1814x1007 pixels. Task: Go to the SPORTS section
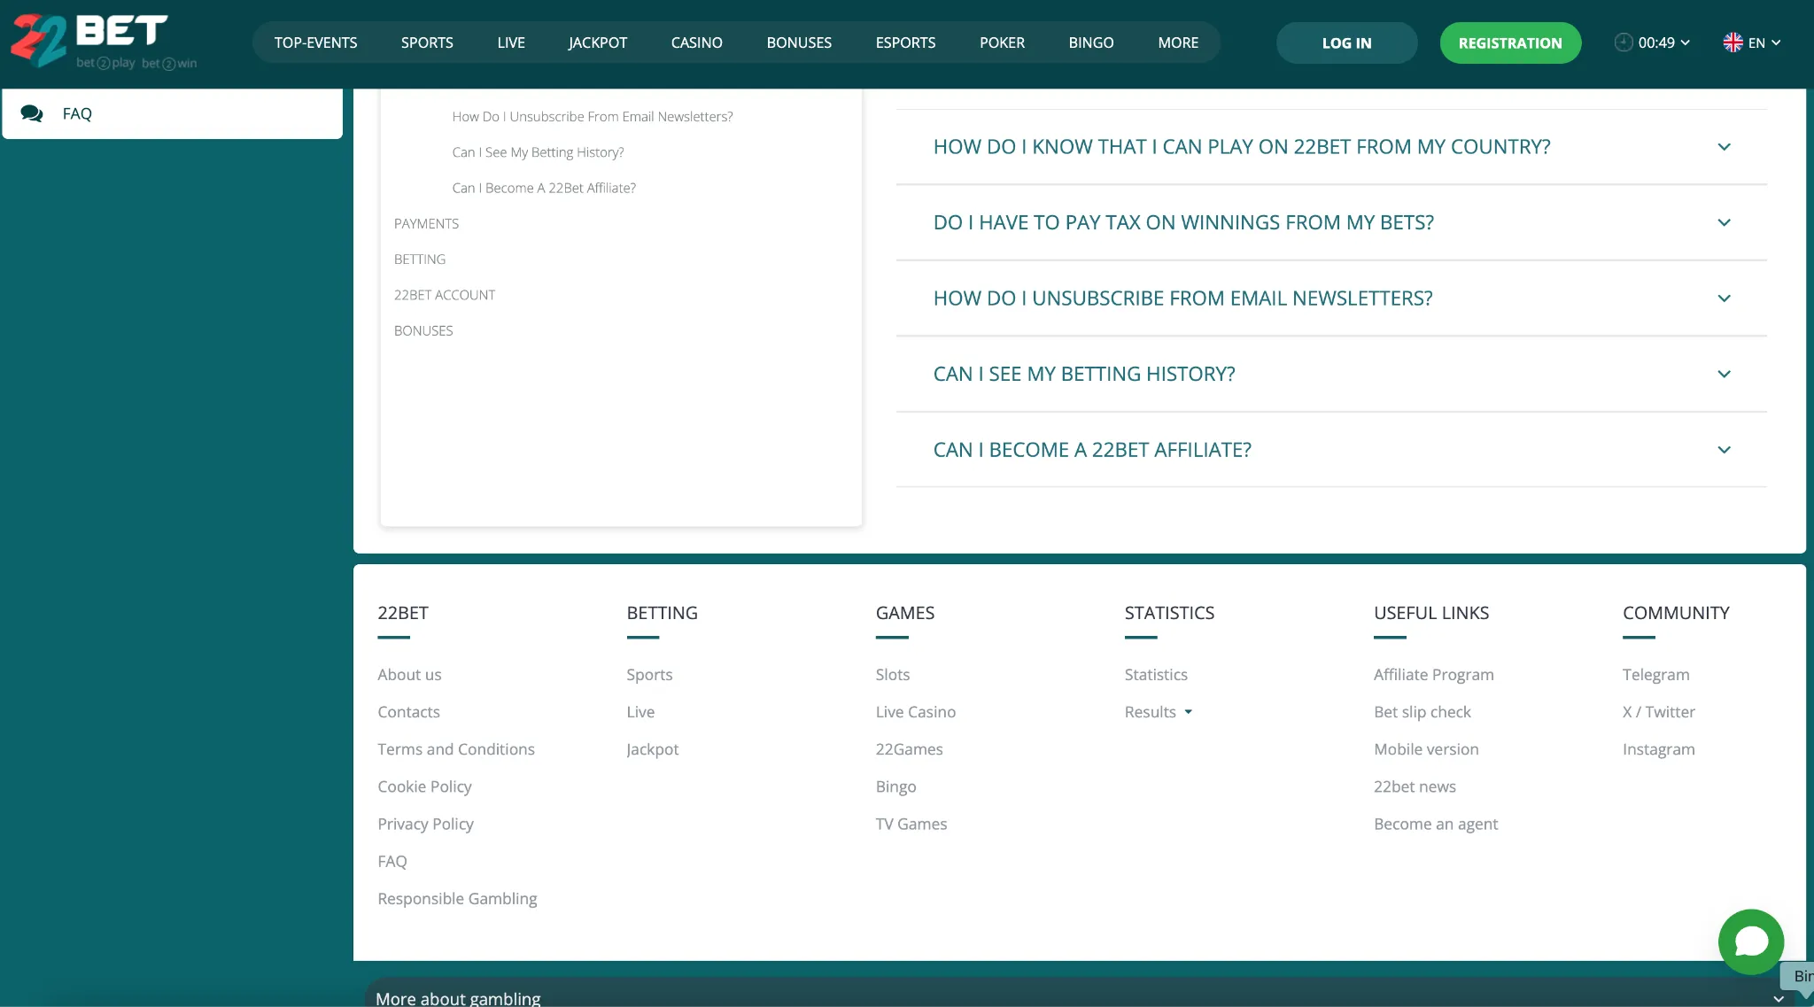point(427,43)
